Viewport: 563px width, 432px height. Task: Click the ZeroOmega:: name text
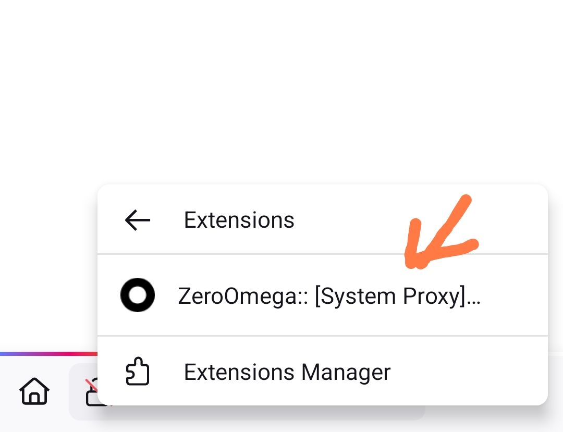(243, 296)
